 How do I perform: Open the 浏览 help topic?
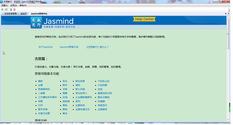pos(100,89)
